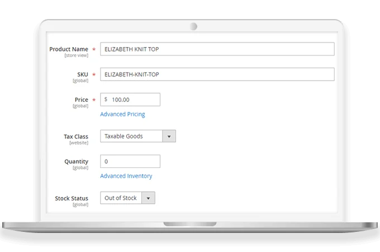Click the Product Name label
The image size is (380, 252).
click(x=68, y=49)
